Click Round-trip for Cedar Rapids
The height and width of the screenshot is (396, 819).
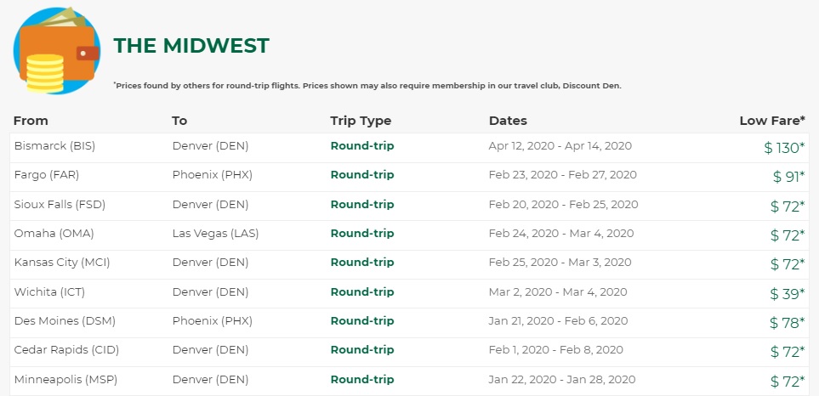tap(362, 350)
